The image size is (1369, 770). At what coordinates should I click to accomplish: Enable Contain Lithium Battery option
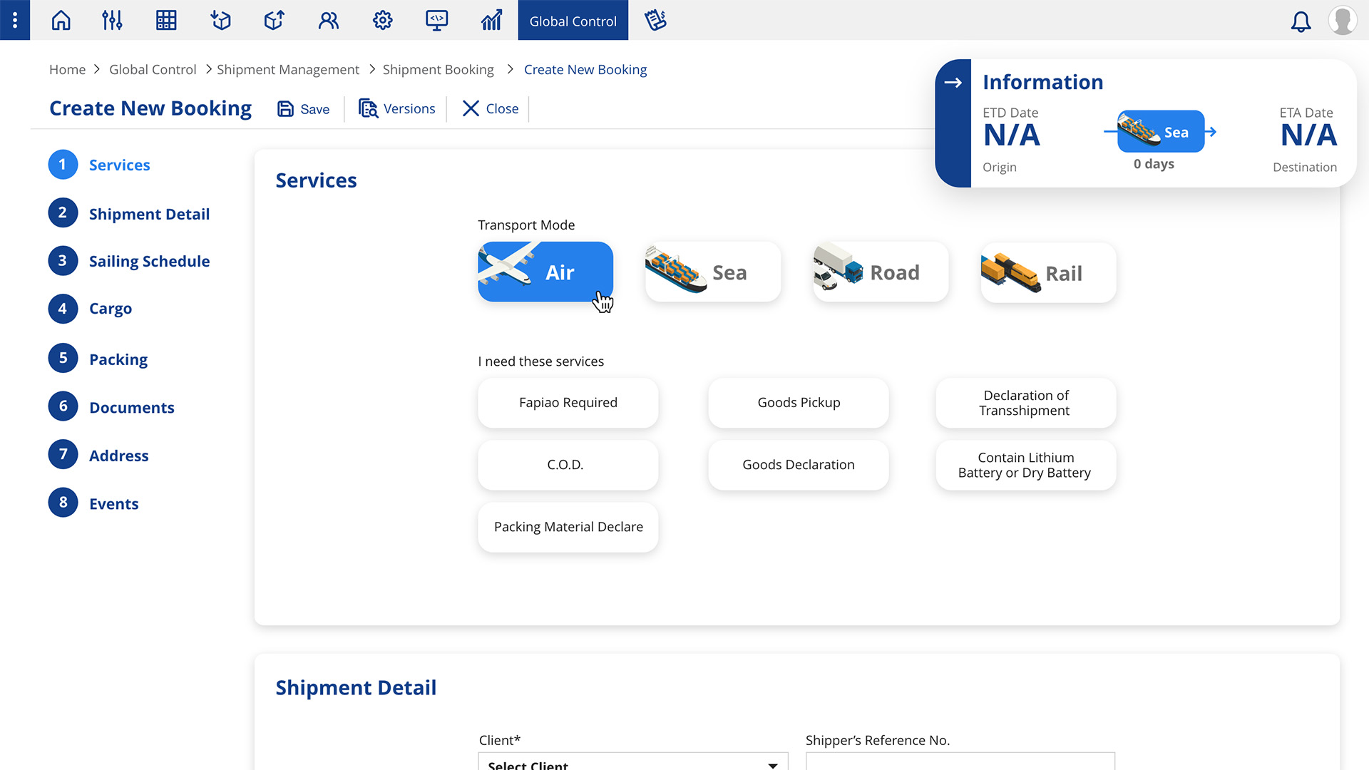tap(1025, 465)
